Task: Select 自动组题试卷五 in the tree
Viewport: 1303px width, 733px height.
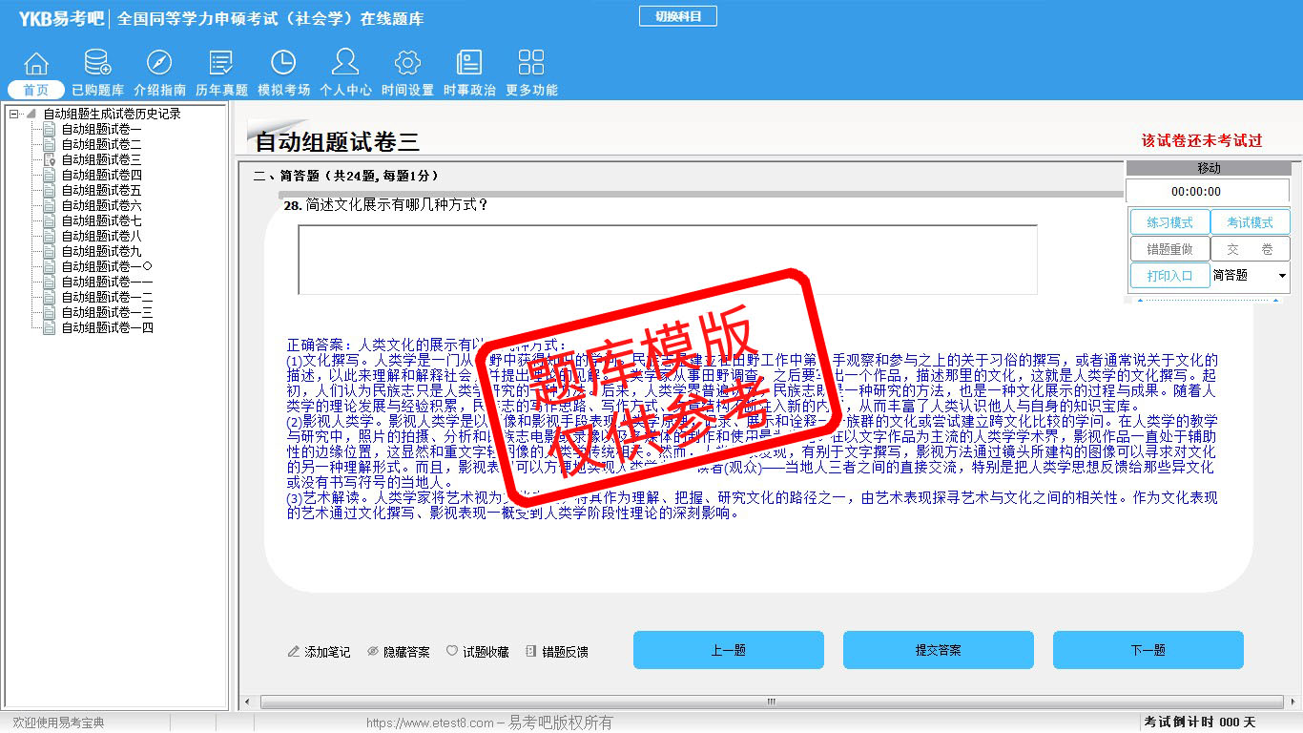Action: (x=101, y=190)
